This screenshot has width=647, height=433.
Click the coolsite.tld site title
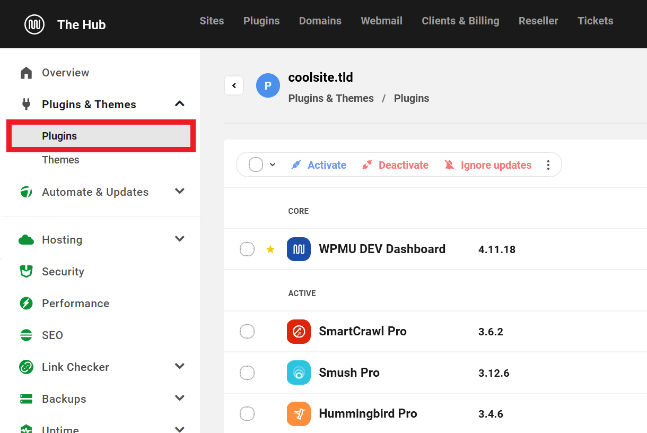coord(320,77)
